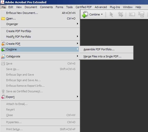Click the Adobe Acrobat title bar logo

coord(2,2)
